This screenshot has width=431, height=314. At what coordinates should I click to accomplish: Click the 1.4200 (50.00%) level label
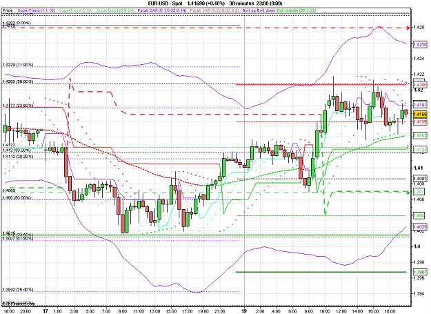pyautogui.click(x=18, y=81)
